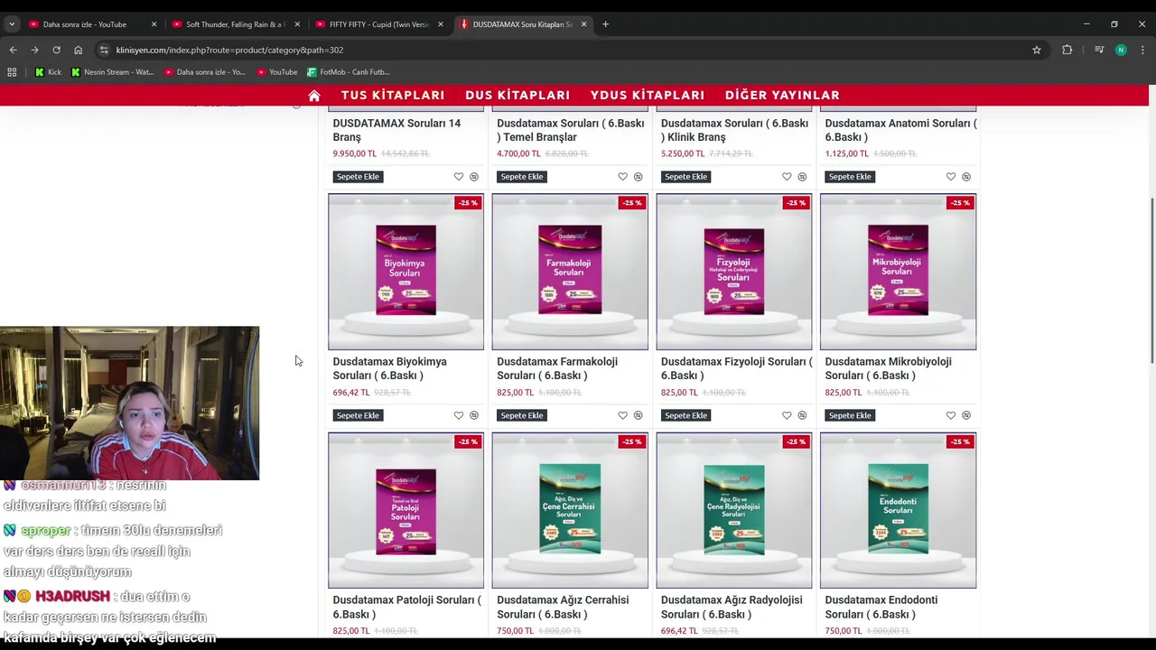Open DİĞER YAYINLAR menu

click(x=782, y=95)
